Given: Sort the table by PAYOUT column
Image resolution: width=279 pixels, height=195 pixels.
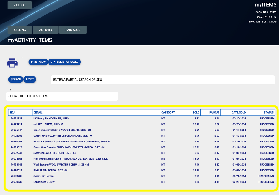Looking at the screenshot, I should pos(214,112).
